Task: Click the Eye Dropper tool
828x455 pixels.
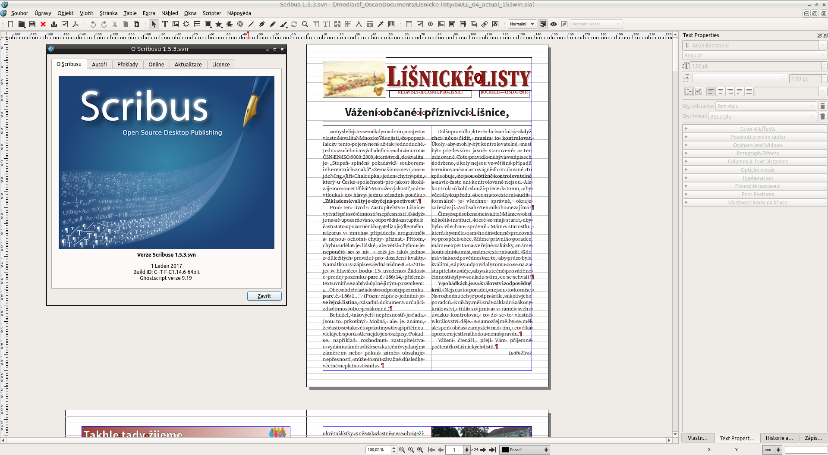Action: 381,25
